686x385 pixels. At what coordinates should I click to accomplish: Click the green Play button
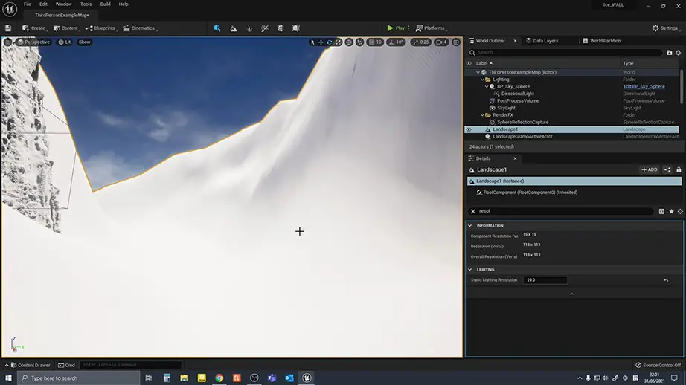coord(395,28)
